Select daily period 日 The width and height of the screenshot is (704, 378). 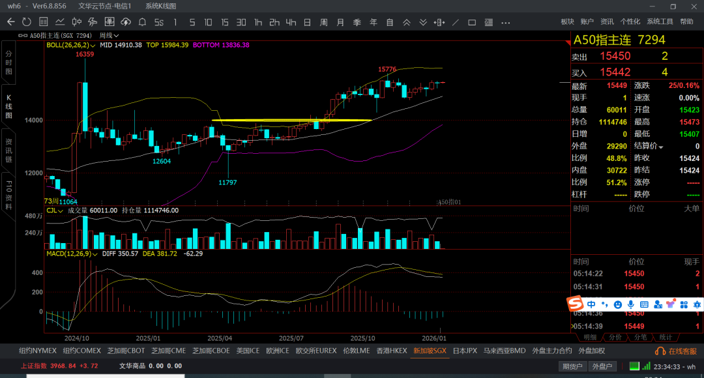click(x=307, y=22)
